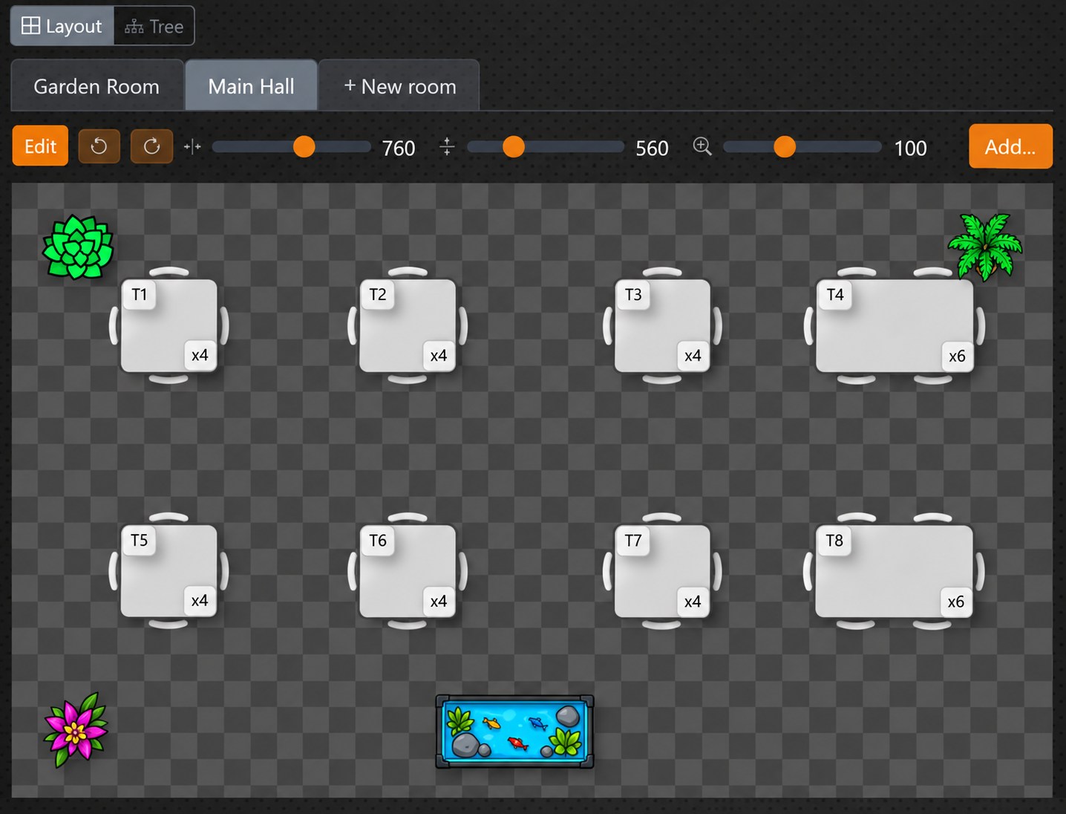The image size is (1066, 814).
Task: Click the x4 seat badge on T3
Action: pyautogui.click(x=693, y=356)
